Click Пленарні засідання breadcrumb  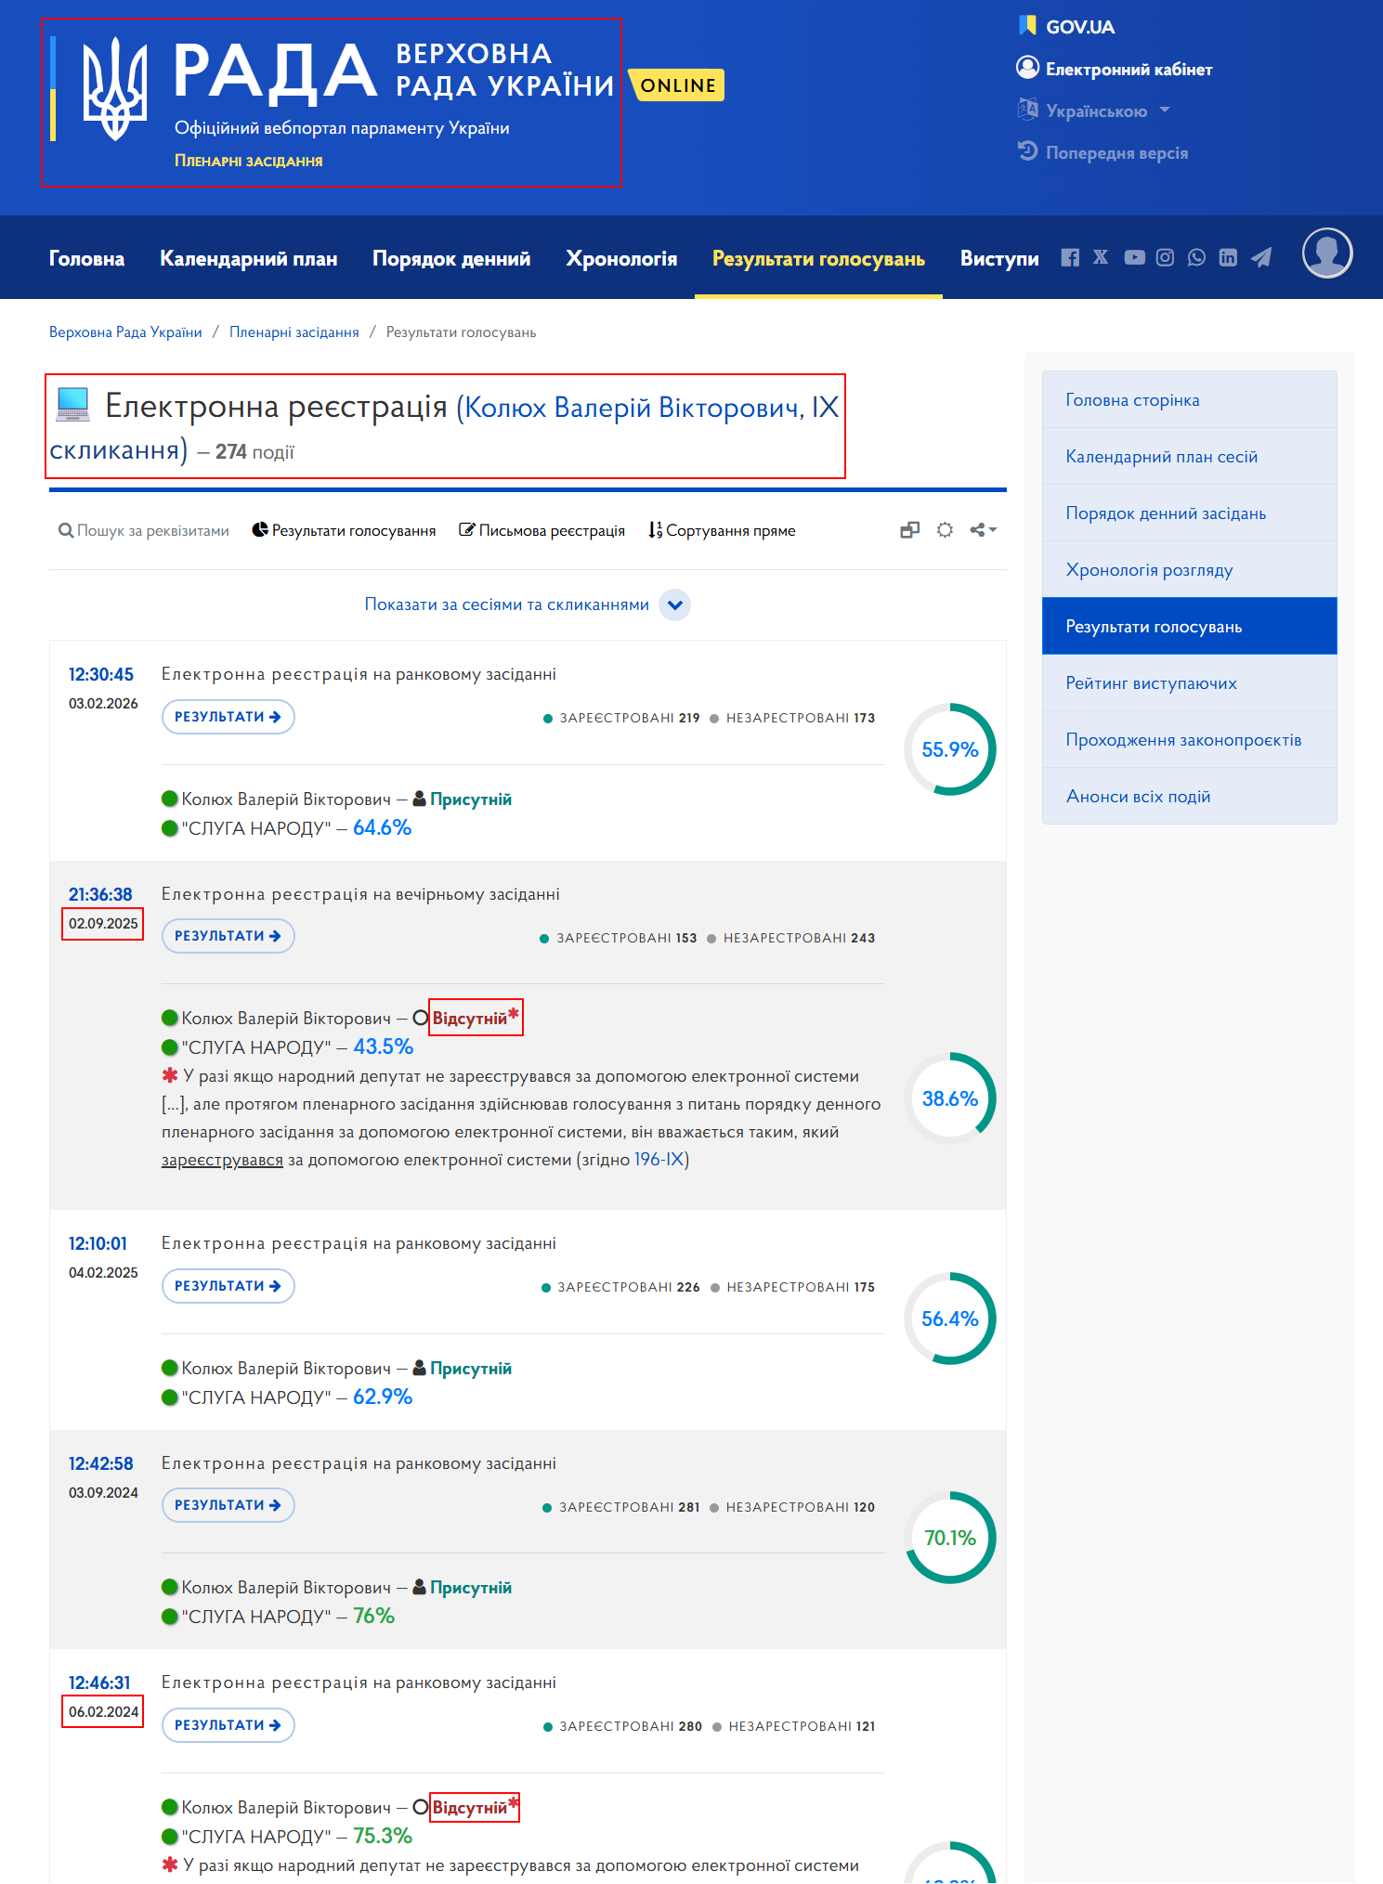(294, 332)
